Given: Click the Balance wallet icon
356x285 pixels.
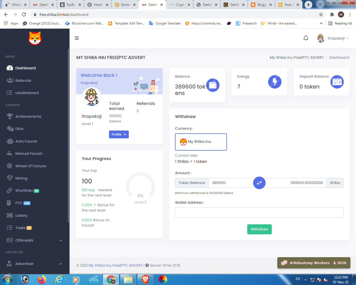Looking at the screenshot, I should (213, 85).
